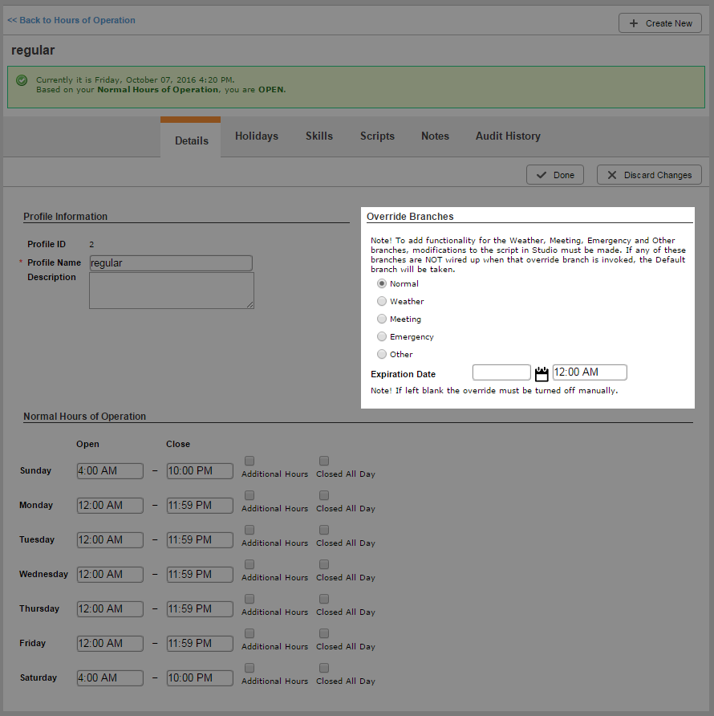Enable Additional Hours for Friday

click(249, 633)
